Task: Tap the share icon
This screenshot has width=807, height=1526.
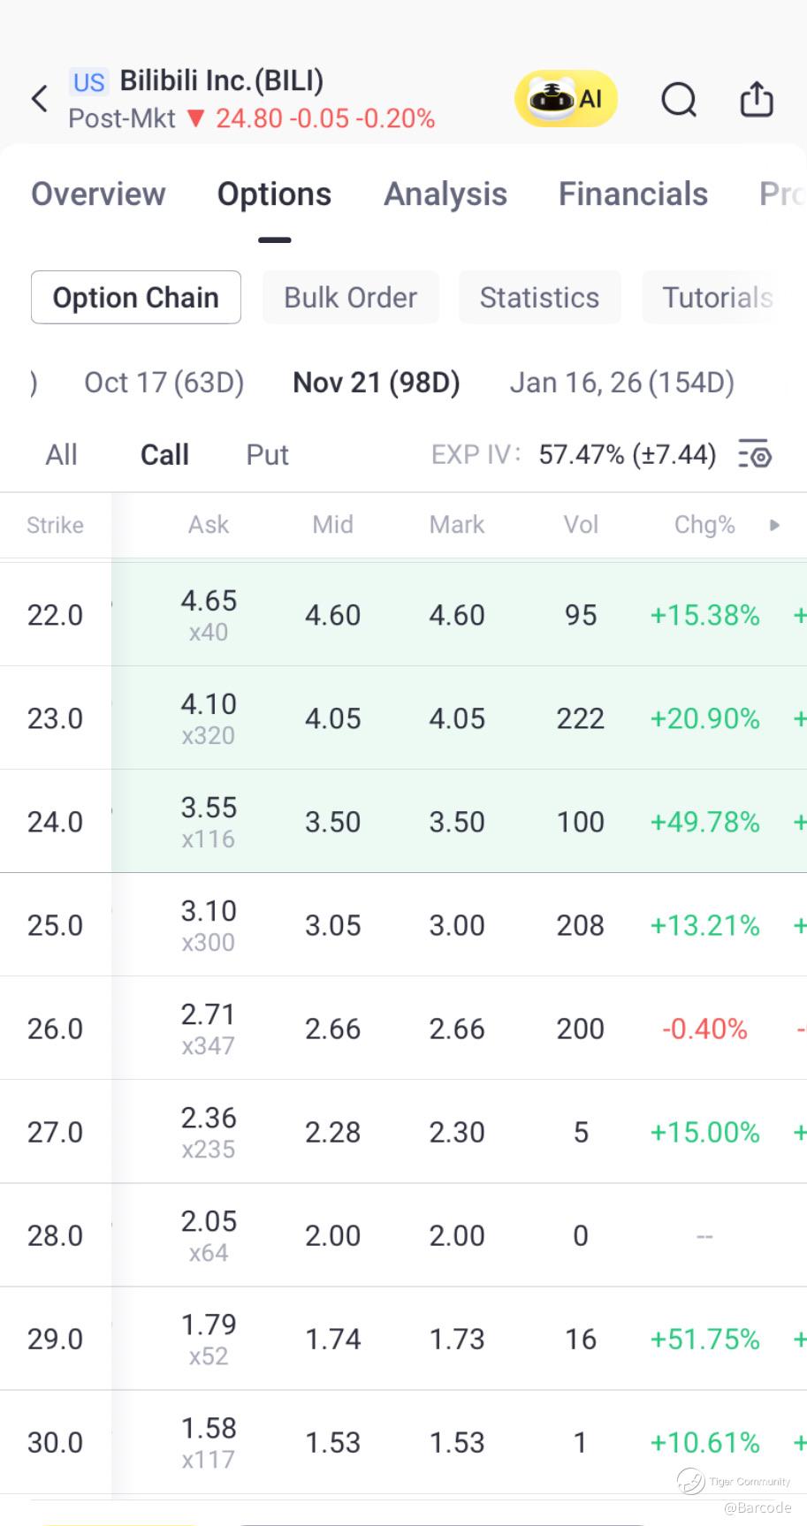Action: pos(756,99)
